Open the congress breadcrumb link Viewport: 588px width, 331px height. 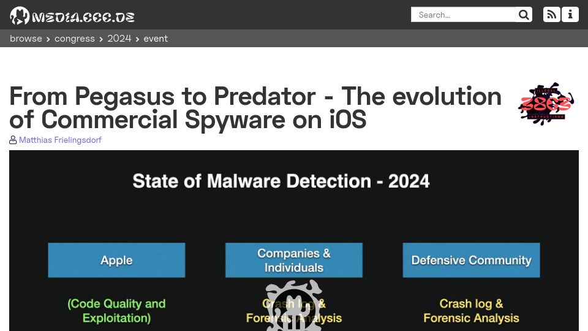point(75,38)
